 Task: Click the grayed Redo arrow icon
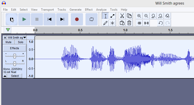[x=167, y=23]
